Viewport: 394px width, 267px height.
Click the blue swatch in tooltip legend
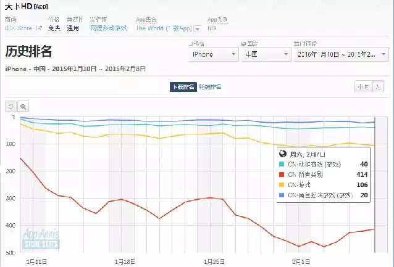coord(282,195)
